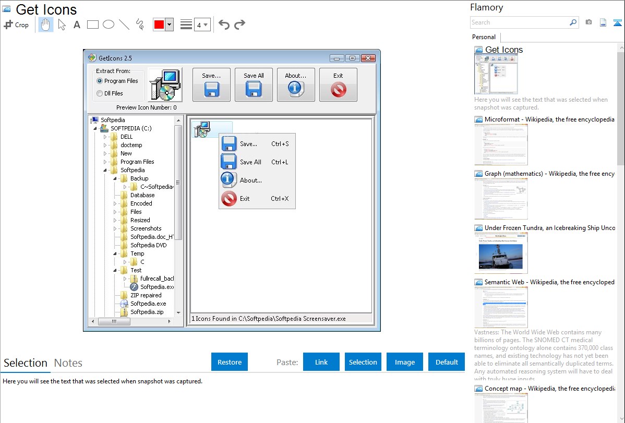The image size is (625, 423).
Task: Click the Exit toolbar button in GetIcons
Action: (339, 85)
